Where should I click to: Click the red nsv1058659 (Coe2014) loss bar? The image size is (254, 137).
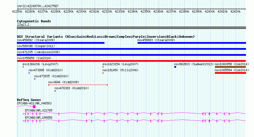[x=131, y=61]
